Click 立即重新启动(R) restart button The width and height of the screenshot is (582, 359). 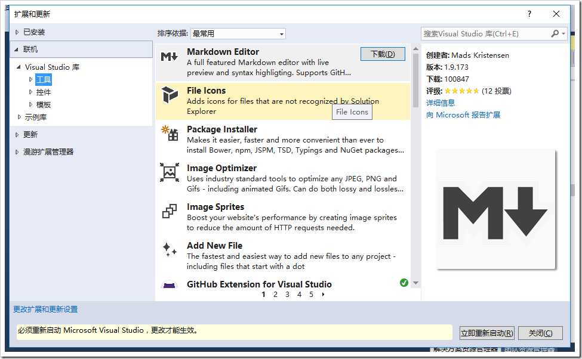coord(486,333)
